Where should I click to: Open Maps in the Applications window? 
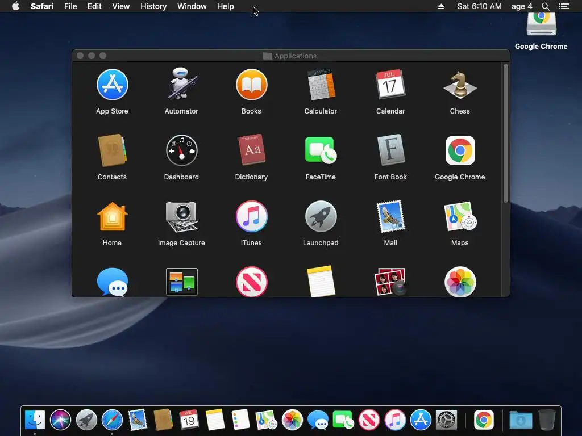(x=460, y=216)
